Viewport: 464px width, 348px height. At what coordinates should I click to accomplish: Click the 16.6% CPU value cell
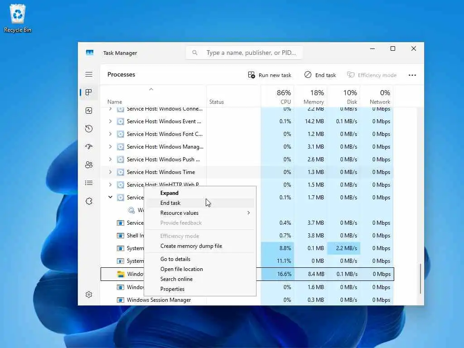(x=278, y=274)
